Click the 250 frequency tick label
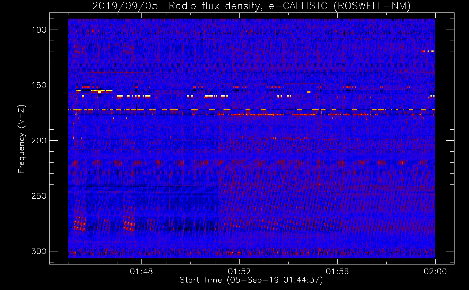Image resolution: width=469 pixels, height=290 pixels. [39, 196]
